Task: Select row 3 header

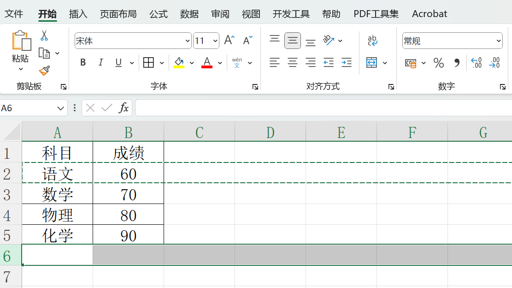Action: click(x=11, y=194)
